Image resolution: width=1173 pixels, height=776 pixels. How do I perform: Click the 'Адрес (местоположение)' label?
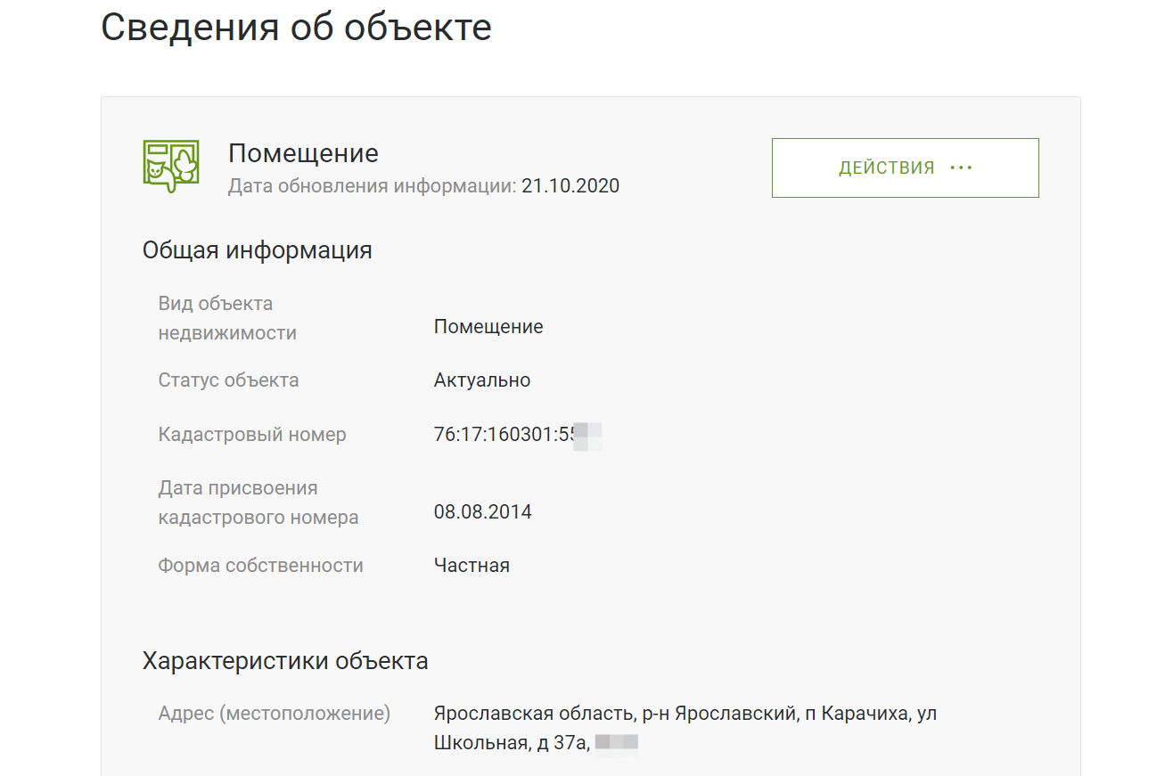274,714
